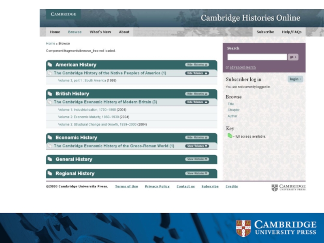The image size is (324, 243).
Task: Open the advanced search link
Action: click(x=243, y=67)
